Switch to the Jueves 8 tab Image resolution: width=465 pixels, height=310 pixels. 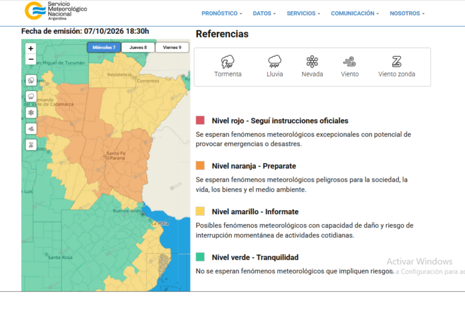click(138, 47)
